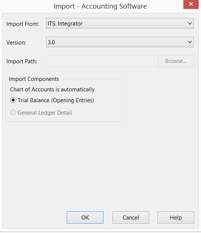Choose the General Ledger Detail radio circle
The width and height of the screenshot is (201, 233).
point(13,112)
